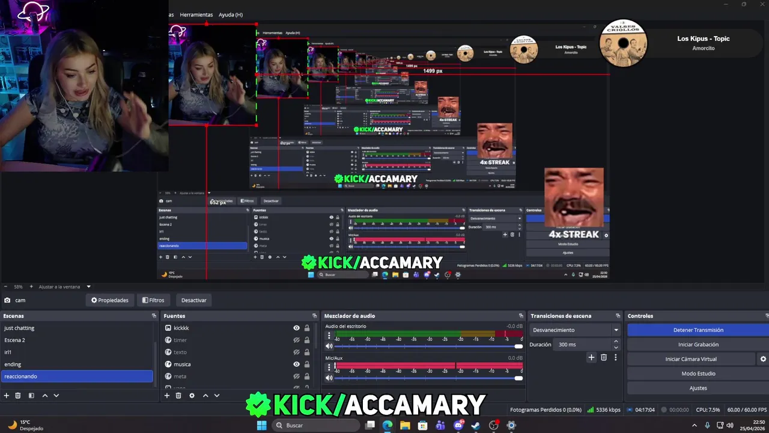769x433 pixels.
Task: Open Filtros for cam source
Action: click(153, 300)
